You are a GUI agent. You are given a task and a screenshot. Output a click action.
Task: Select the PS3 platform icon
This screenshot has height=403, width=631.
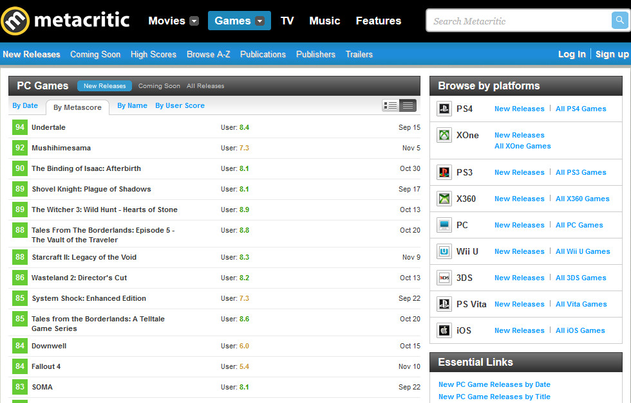(x=444, y=172)
